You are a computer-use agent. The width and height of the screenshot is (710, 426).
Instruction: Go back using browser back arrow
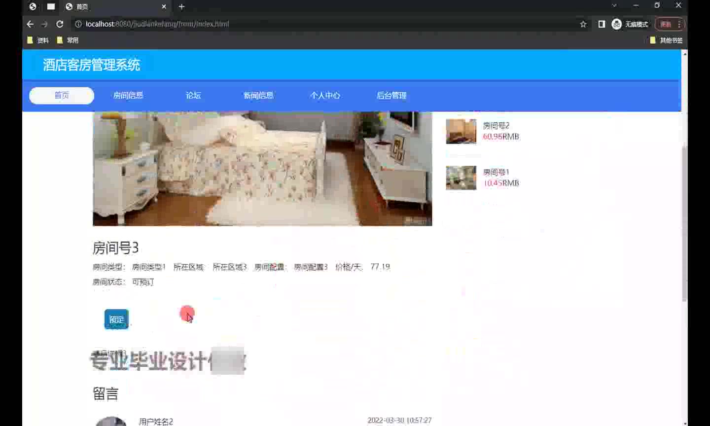30,24
